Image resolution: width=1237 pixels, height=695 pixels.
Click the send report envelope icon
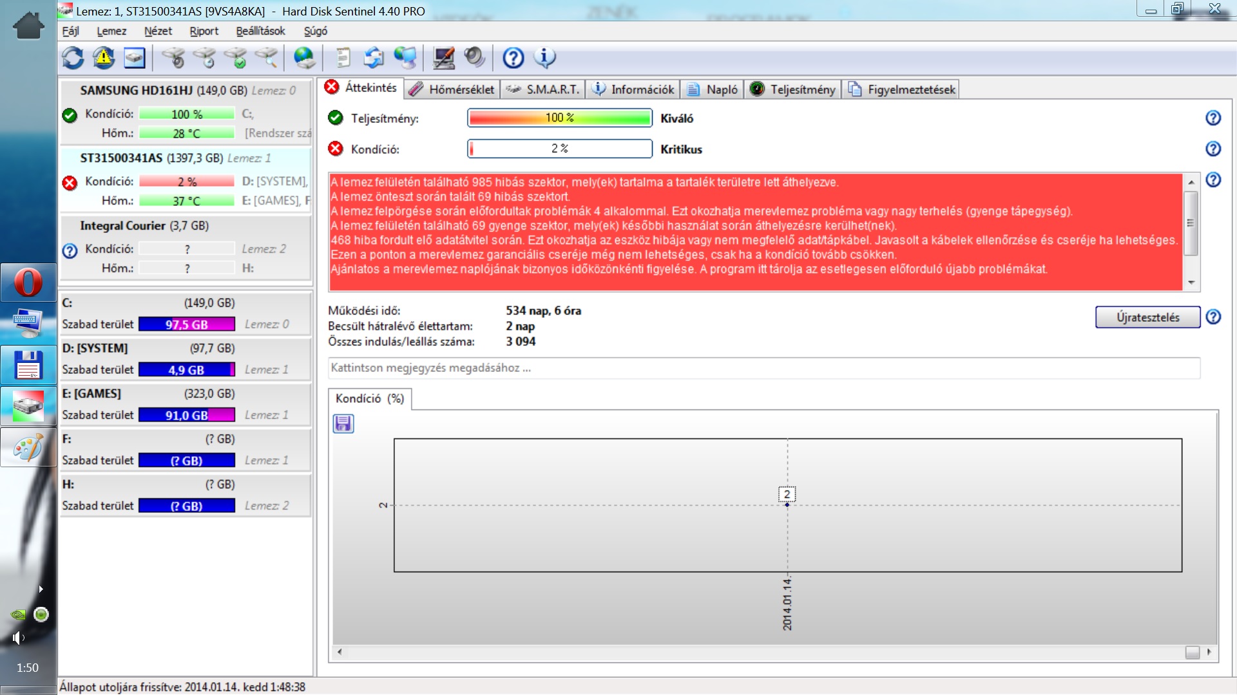(x=374, y=58)
